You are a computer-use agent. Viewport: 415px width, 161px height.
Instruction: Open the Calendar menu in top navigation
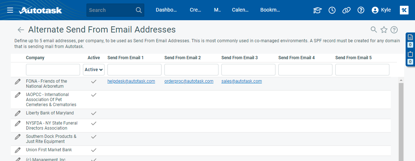tap(240, 10)
